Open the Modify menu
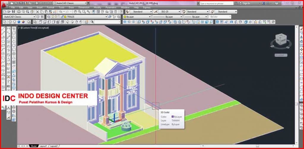 (x=97, y=7)
